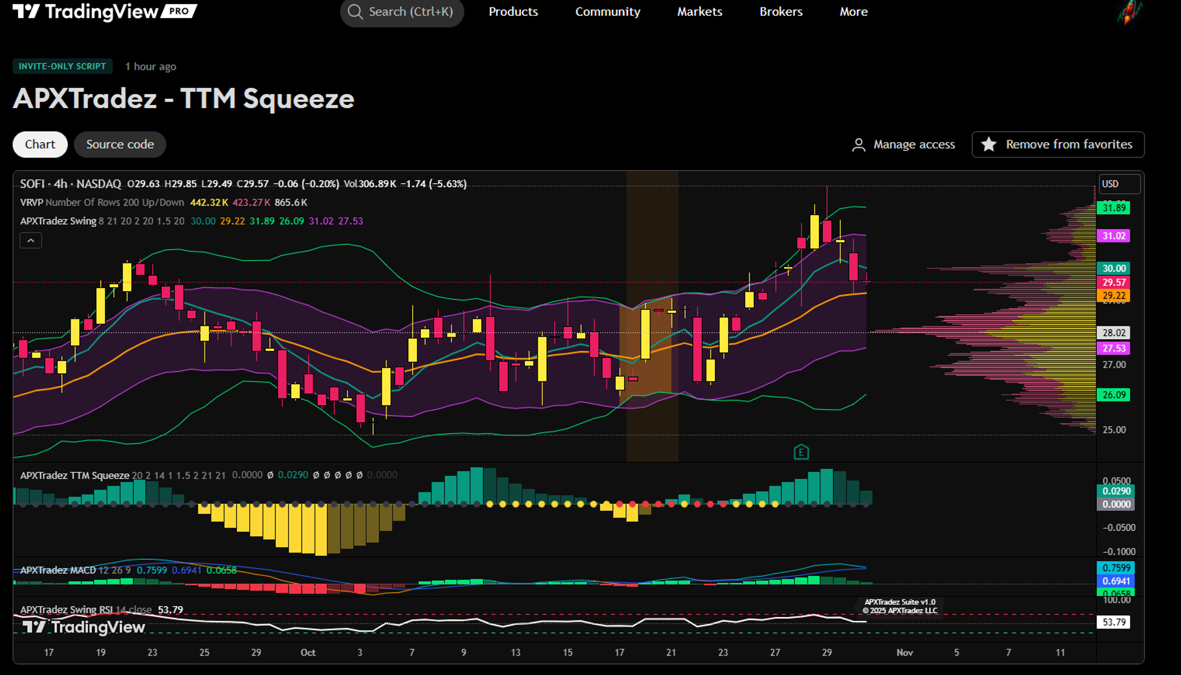This screenshot has height=675, width=1181.
Task: Select the VRVP indicator legend name
Action: (x=31, y=202)
